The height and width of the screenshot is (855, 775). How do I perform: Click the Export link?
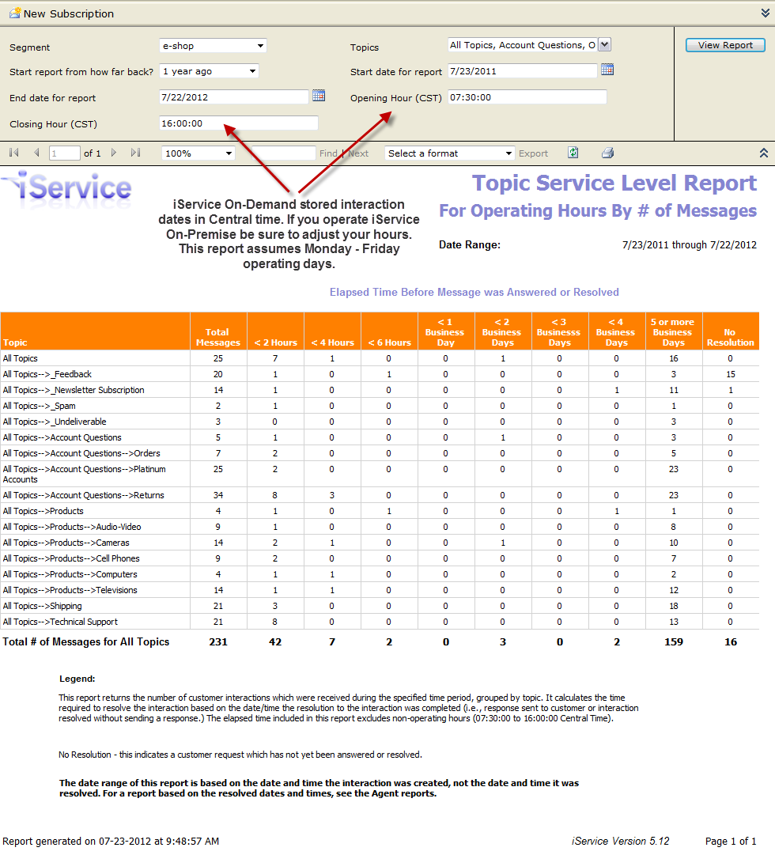coord(533,153)
